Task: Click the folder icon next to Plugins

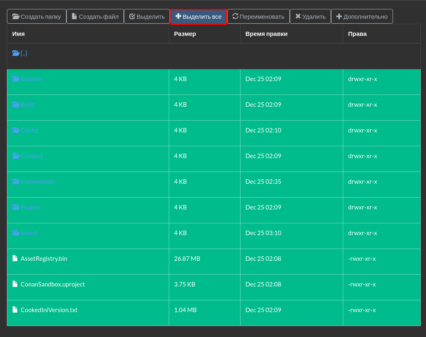Action: point(16,207)
